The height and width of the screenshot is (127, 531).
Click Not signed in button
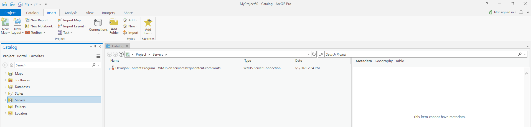503,12
